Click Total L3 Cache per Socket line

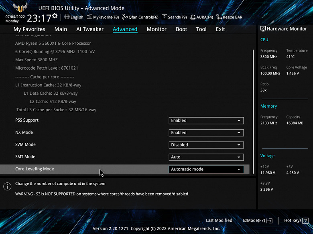56,110
